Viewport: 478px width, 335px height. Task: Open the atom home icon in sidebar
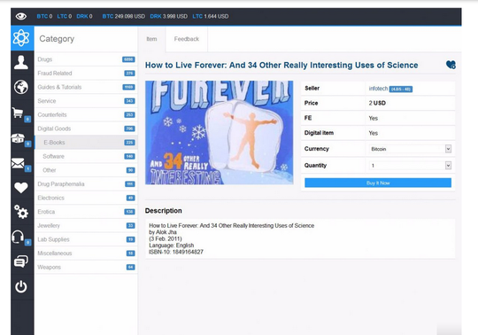[21, 38]
